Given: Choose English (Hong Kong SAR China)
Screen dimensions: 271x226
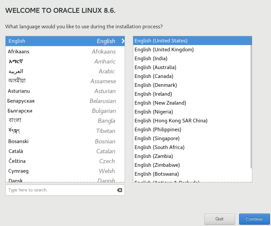Looking at the screenshot, I should (171, 120).
